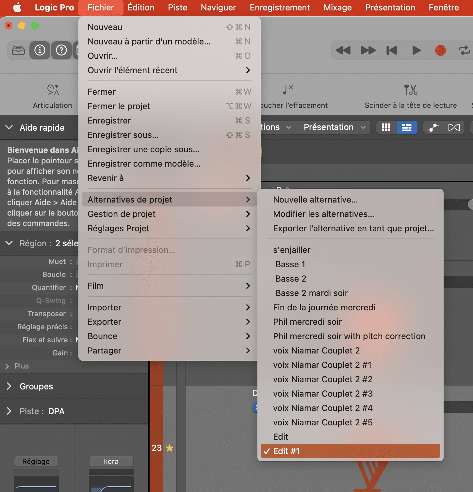Choose Enregistrer sous…

[x=169, y=135]
